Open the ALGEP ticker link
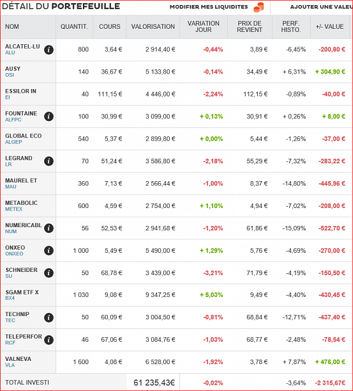 click(13, 142)
